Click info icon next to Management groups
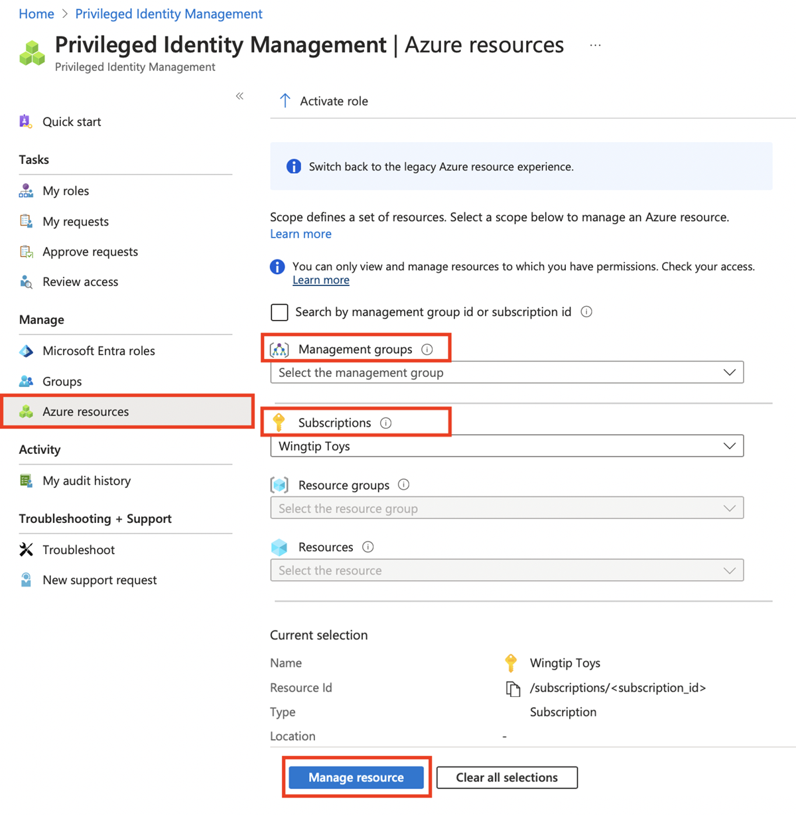Viewport: 796px width, 815px height. (427, 349)
